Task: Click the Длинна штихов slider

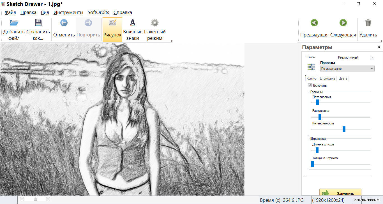Action: (341, 150)
